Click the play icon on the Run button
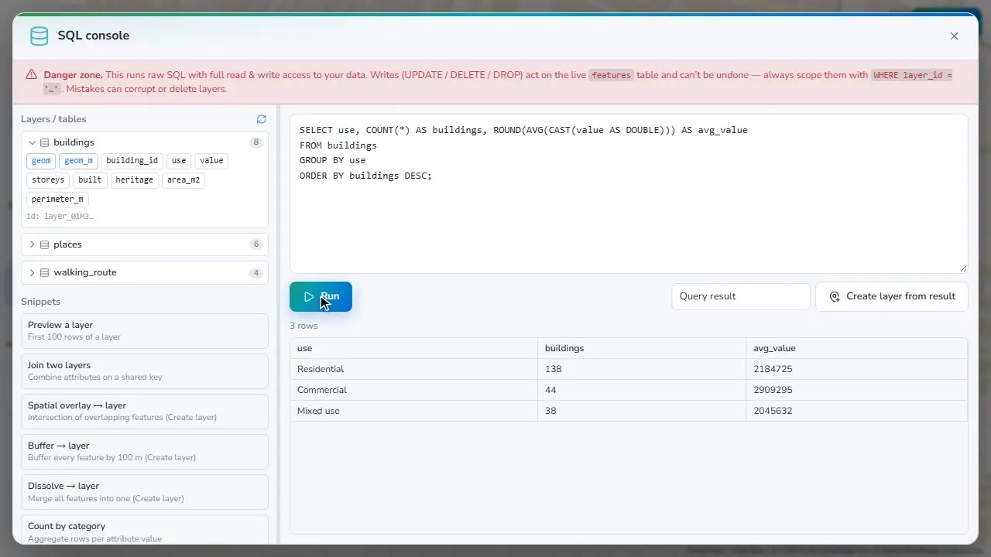 click(309, 296)
